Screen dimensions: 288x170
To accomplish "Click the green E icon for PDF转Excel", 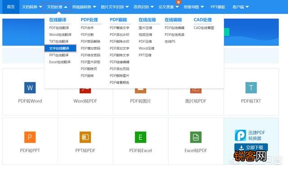I will (140, 137).
